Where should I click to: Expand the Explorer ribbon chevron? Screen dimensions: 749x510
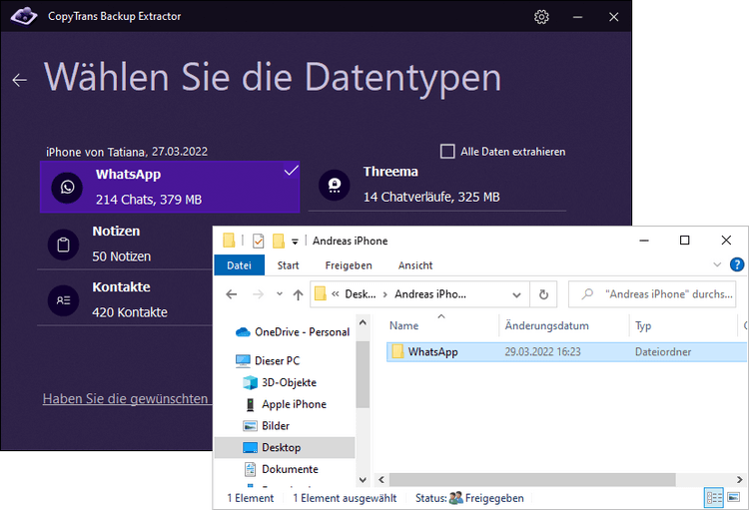coord(717,264)
